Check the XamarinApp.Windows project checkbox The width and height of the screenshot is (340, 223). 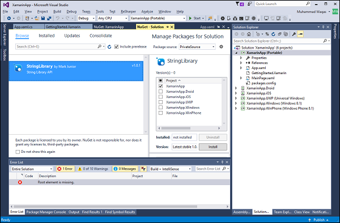(x=161, y=108)
